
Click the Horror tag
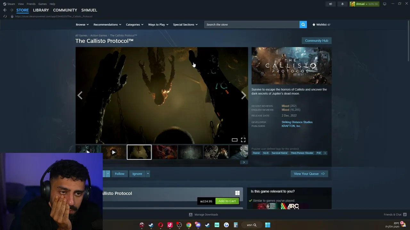tap(256, 153)
